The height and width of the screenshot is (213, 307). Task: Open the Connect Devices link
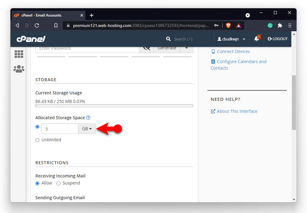233,51
